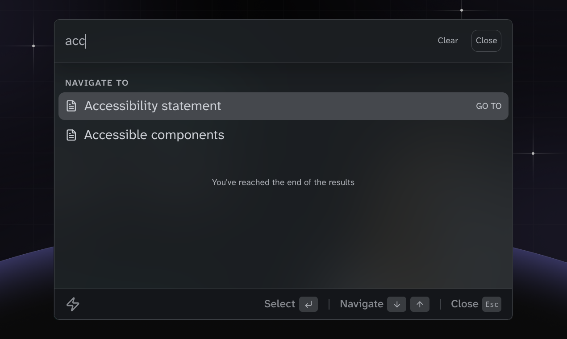Open the Accessibility statement result
The width and height of the screenshot is (567, 339).
(x=153, y=106)
